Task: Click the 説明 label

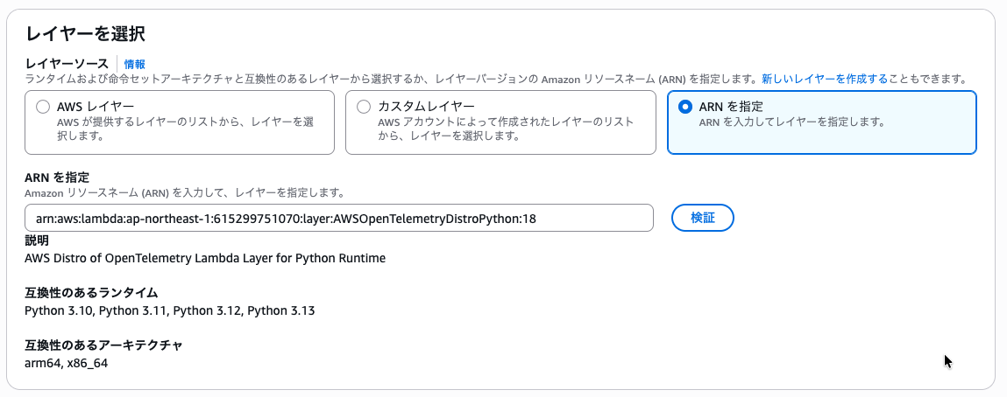Action: click(37, 240)
